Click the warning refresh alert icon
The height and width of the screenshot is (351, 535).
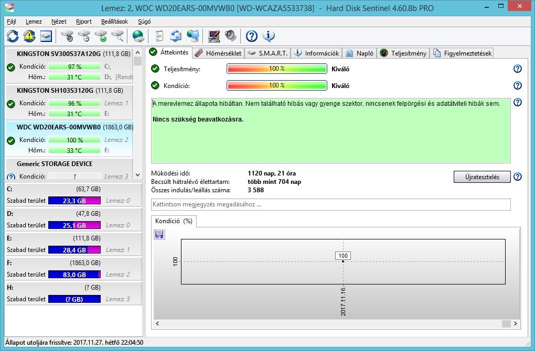(x=29, y=36)
